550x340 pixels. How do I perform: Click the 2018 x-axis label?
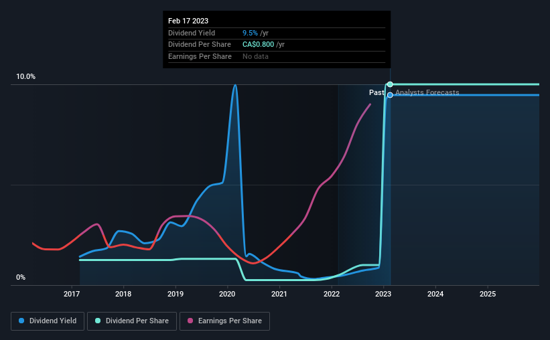click(123, 294)
